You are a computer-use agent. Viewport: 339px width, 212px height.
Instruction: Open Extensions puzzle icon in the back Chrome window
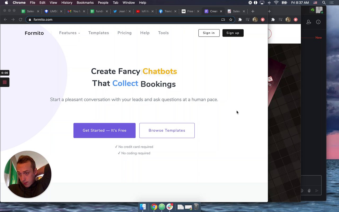273,20
